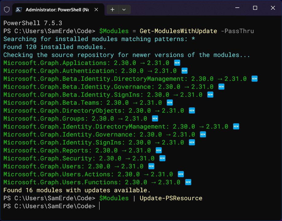Click 'Microsoft.Graph.Groups' module name

point(44,118)
